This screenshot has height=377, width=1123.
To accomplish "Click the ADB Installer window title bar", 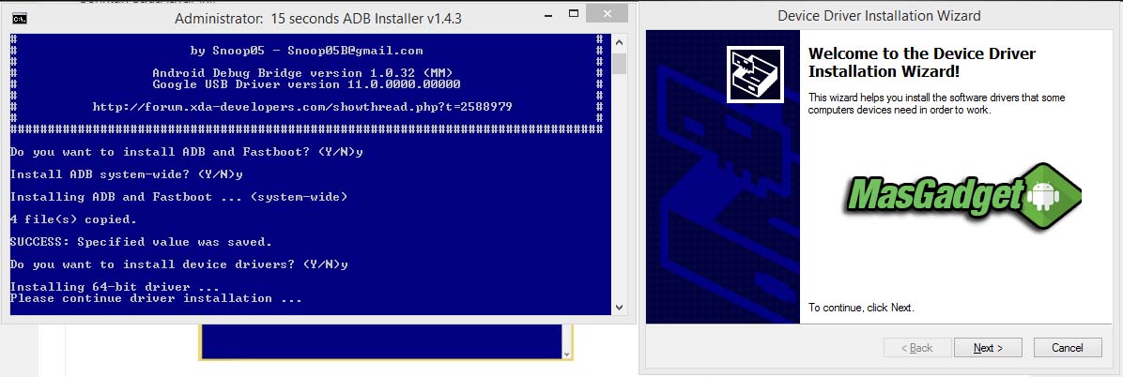I will click(318, 19).
